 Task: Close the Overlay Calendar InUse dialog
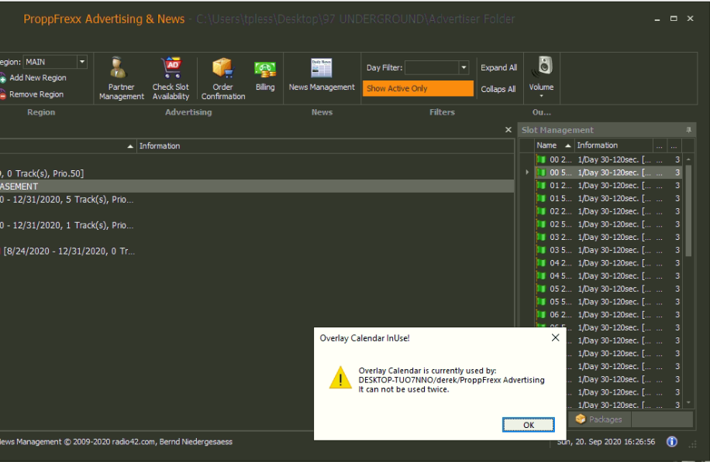click(x=556, y=337)
